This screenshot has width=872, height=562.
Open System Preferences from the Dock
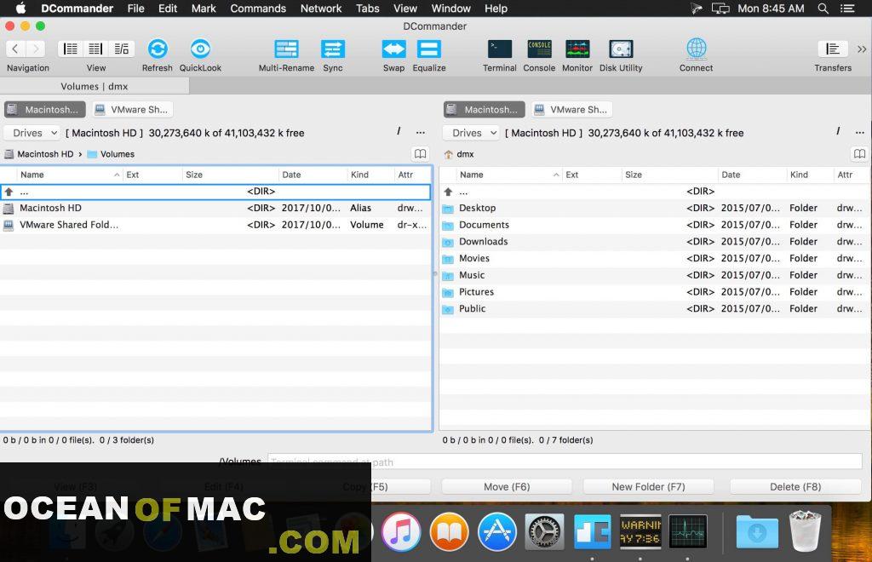[x=544, y=532]
